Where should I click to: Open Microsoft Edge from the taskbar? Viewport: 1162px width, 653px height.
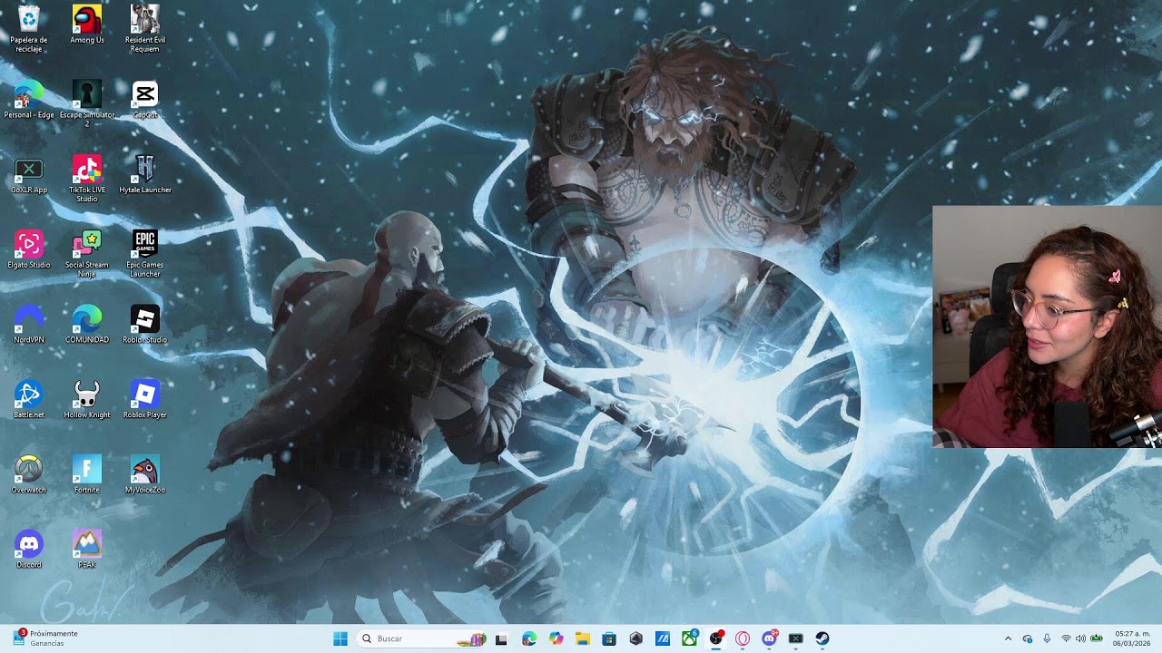529,638
